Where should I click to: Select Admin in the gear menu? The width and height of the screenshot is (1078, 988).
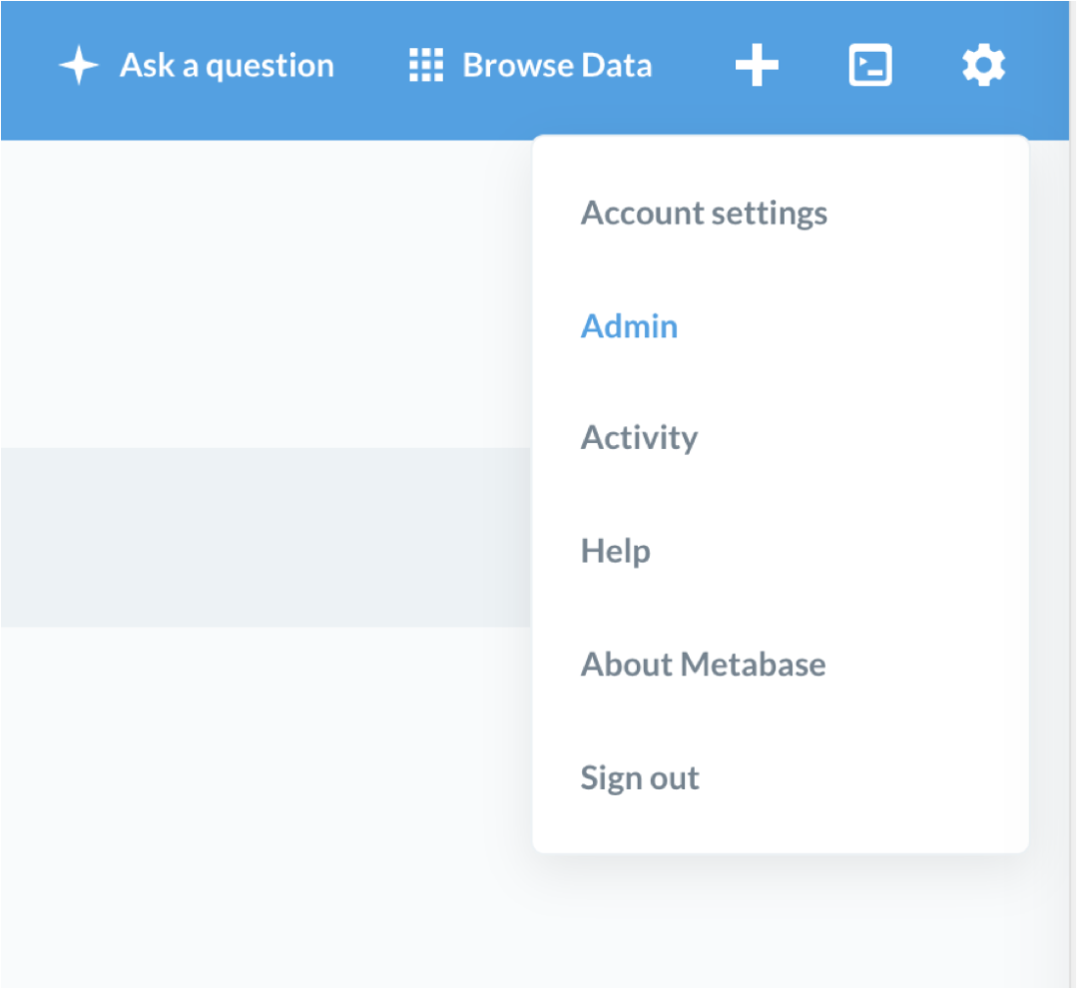pyautogui.click(x=629, y=326)
